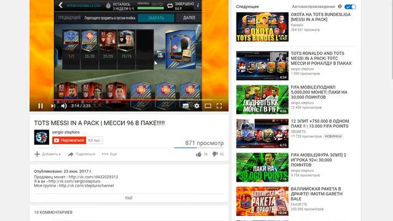Open video player settings gear
Screen dimensions: 393x221
(196, 106)
